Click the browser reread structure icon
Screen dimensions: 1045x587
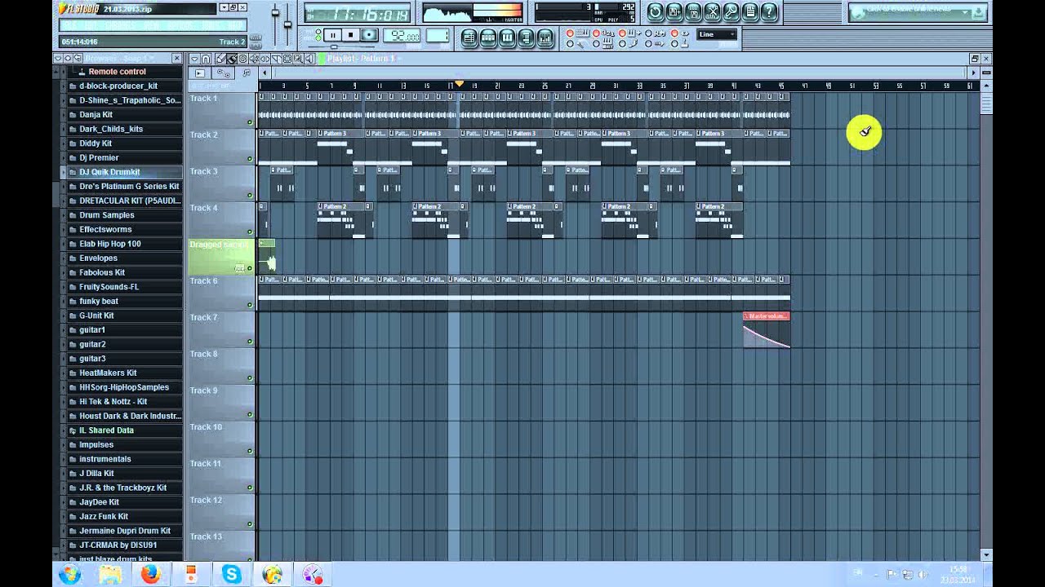coord(78,59)
